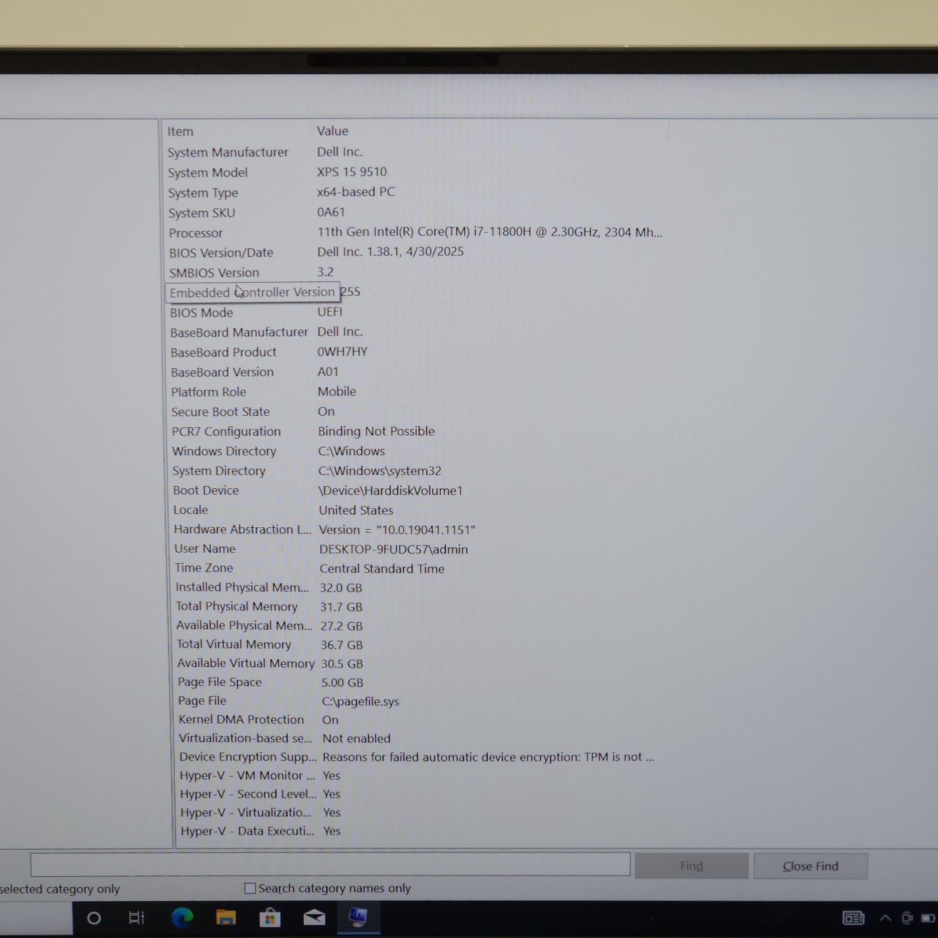
Task: Select the Processor row
Action: [x=196, y=233]
